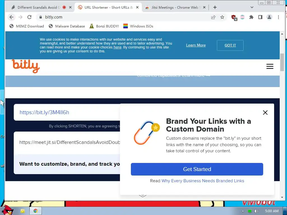Bookmark the page with the star icon
Viewport: 287px width, 215px height.
click(x=222, y=17)
